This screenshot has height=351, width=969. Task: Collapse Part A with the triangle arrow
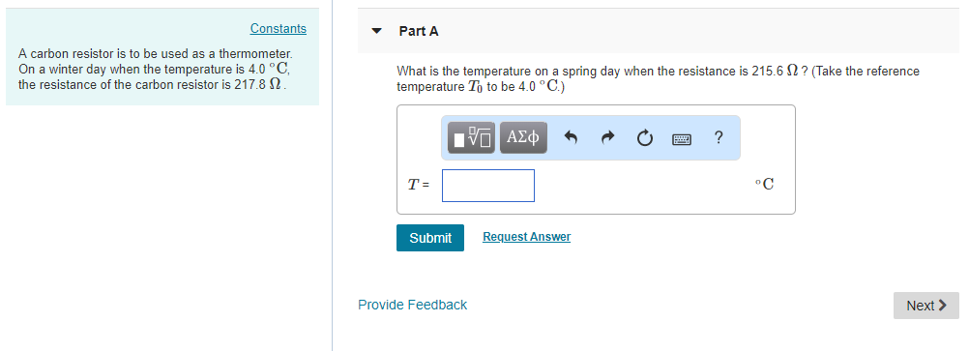(x=376, y=31)
